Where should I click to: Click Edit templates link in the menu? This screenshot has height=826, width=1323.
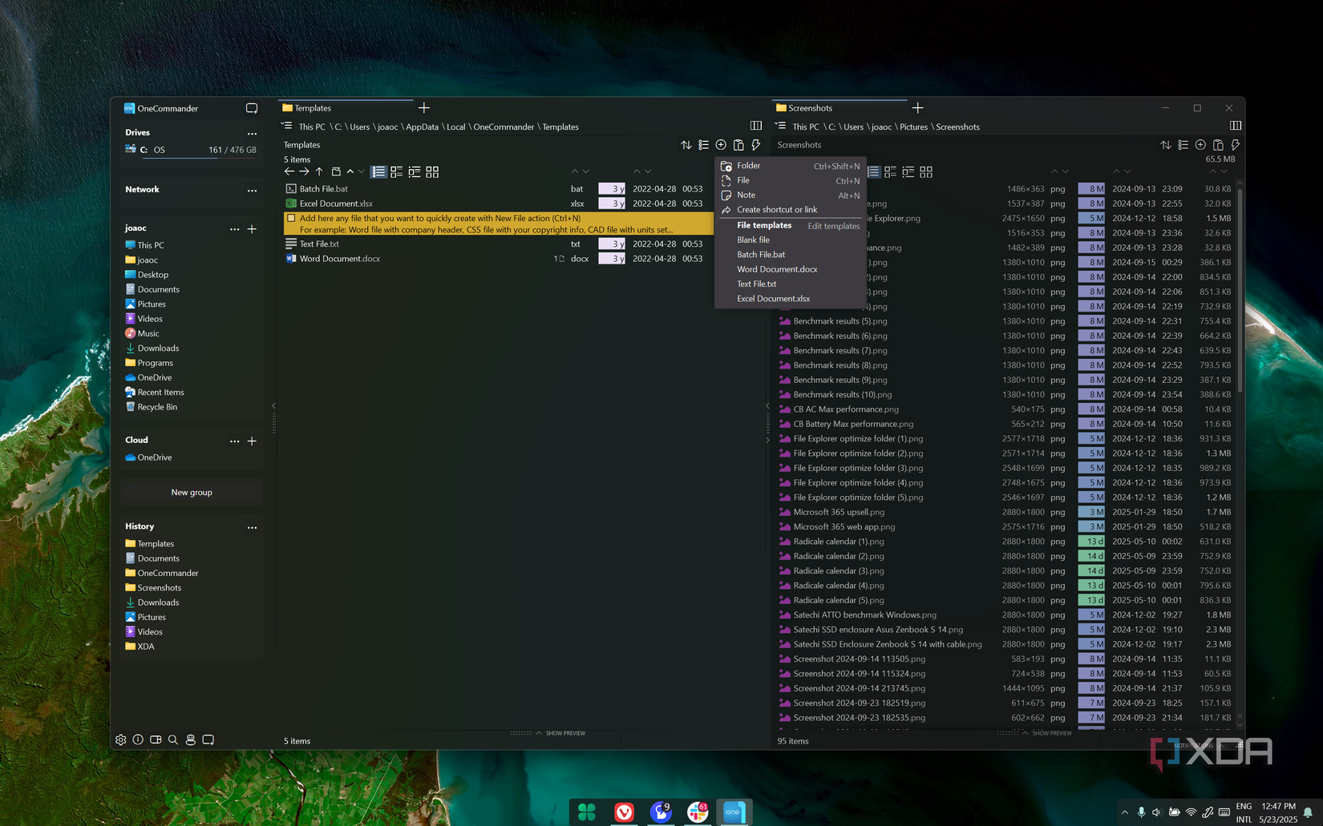tap(833, 226)
